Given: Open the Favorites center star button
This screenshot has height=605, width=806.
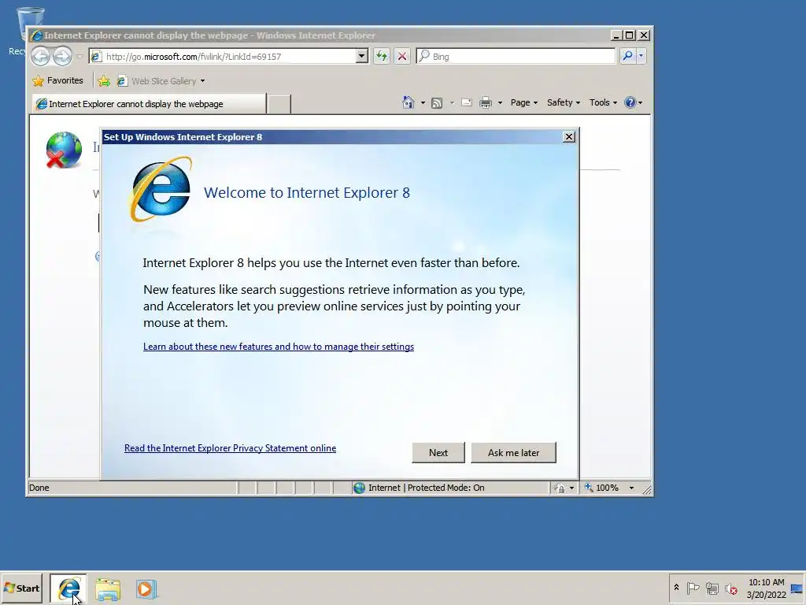Looking at the screenshot, I should pyautogui.click(x=57, y=81).
